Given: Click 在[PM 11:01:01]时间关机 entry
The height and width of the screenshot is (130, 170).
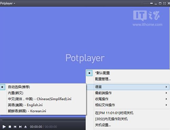Looking at the screenshot, I should pyautogui.click(x=128, y=113).
